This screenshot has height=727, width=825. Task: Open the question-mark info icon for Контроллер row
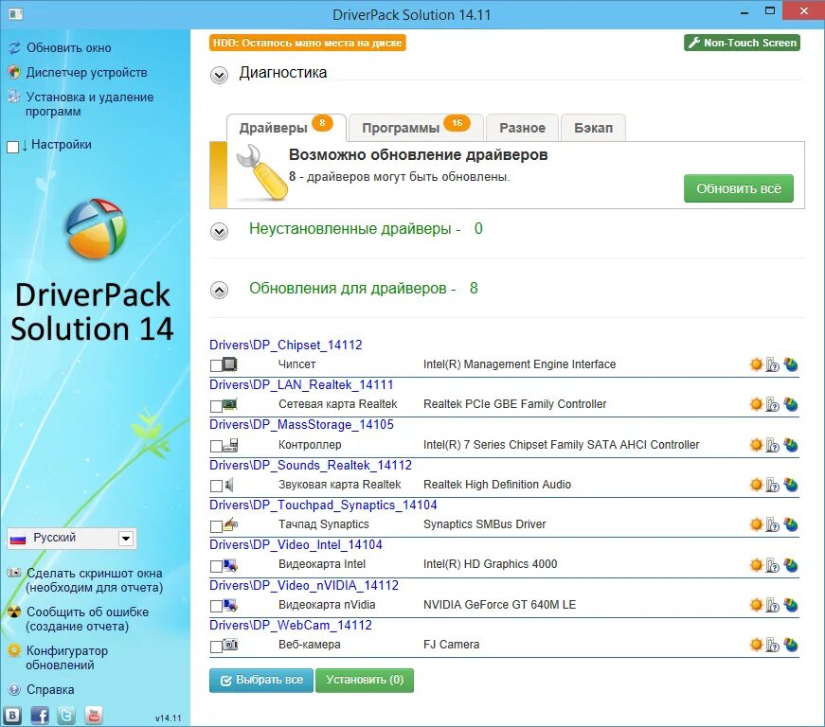772,445
